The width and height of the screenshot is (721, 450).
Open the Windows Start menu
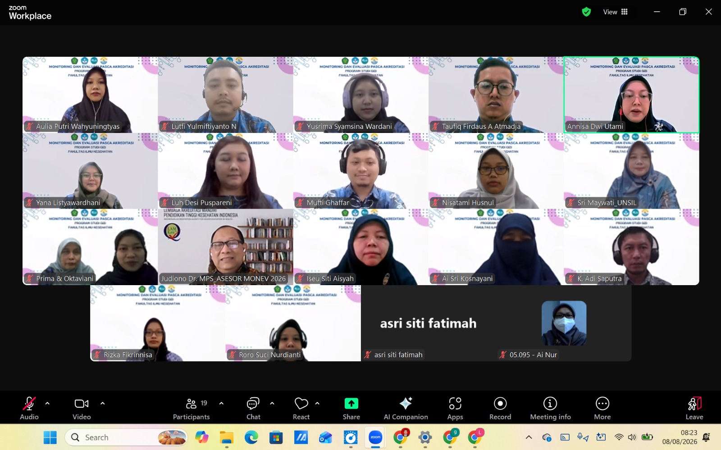click(50, 437)
